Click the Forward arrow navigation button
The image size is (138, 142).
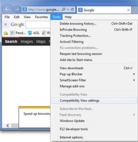17,9
